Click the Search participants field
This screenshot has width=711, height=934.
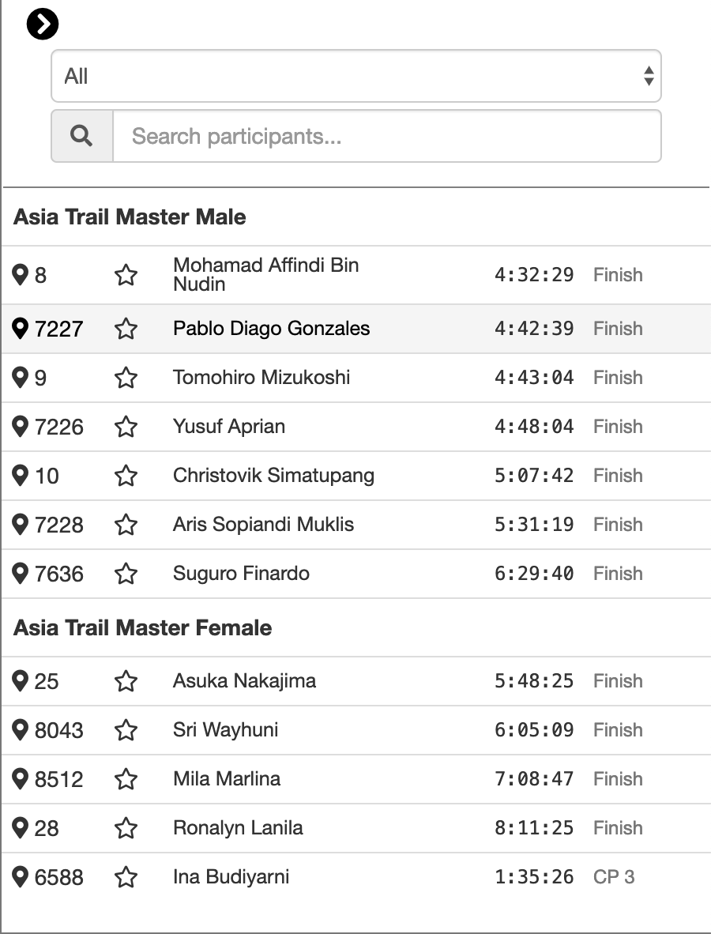pyautogui.click(x=387, y=136)
